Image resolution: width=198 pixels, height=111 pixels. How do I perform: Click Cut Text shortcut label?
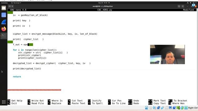coord(77,101)
